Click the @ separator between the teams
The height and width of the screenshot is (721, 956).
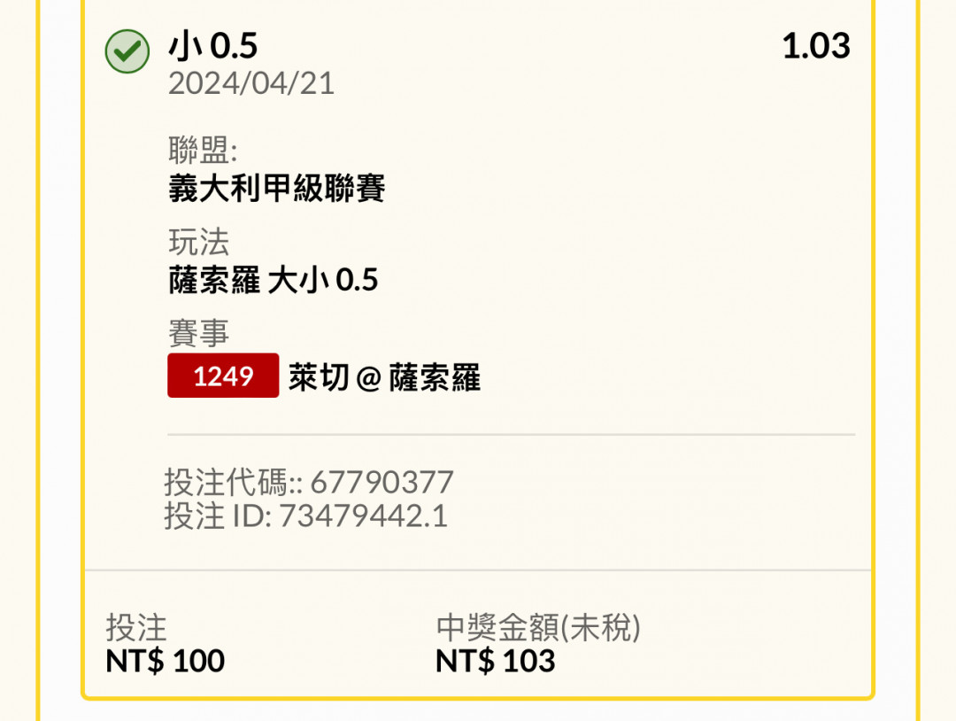368,378
